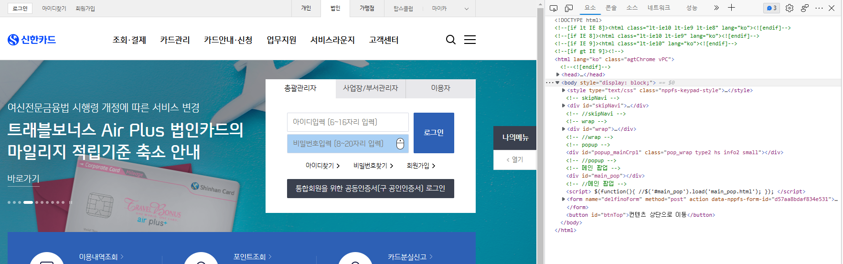This screenshot has width=843, height=264.
Task: Open the 서비스라운지 main menu
Action: pyautogui.click(x=332, y=40)
